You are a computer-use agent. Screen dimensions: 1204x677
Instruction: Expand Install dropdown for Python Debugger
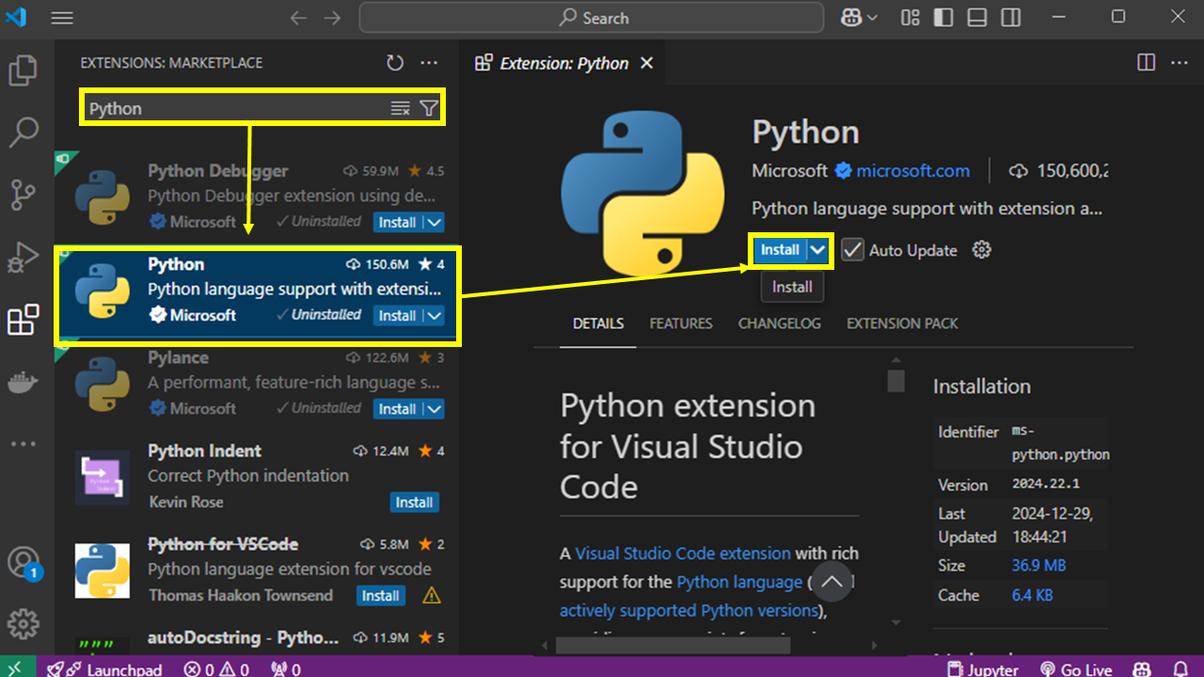click(x=434, y=223)
